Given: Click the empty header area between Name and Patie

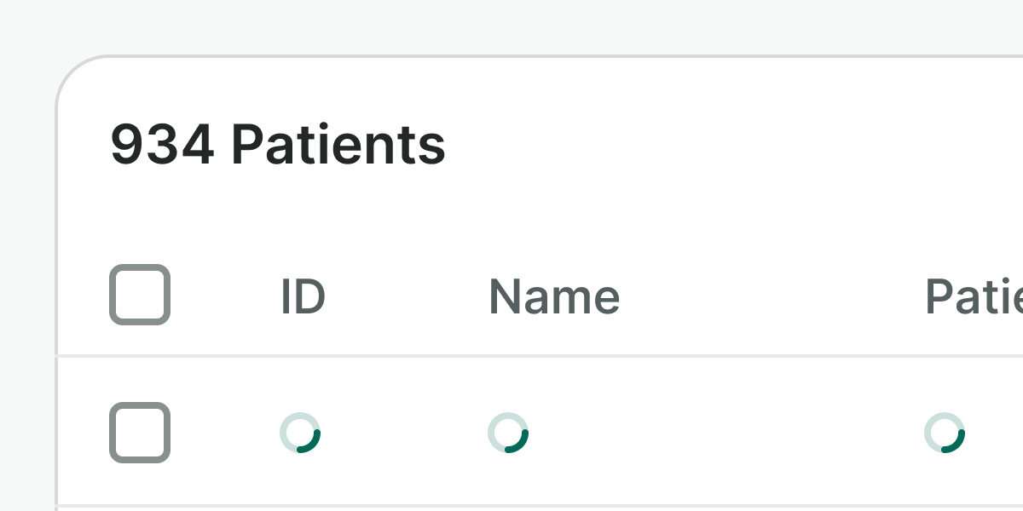Looking at the screenshot, I should coord(767,297).
